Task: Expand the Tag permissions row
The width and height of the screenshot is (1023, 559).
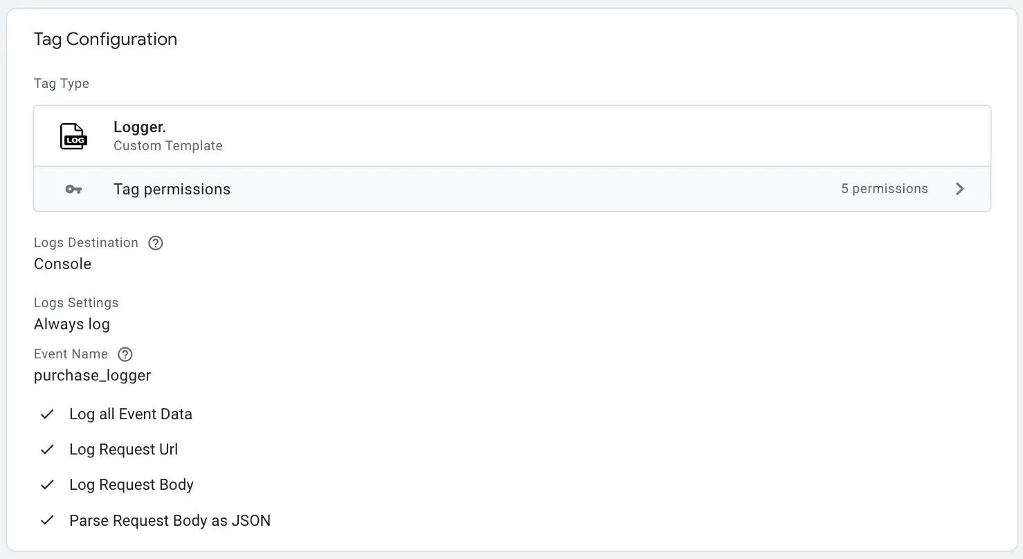Action: click(512, 189)
